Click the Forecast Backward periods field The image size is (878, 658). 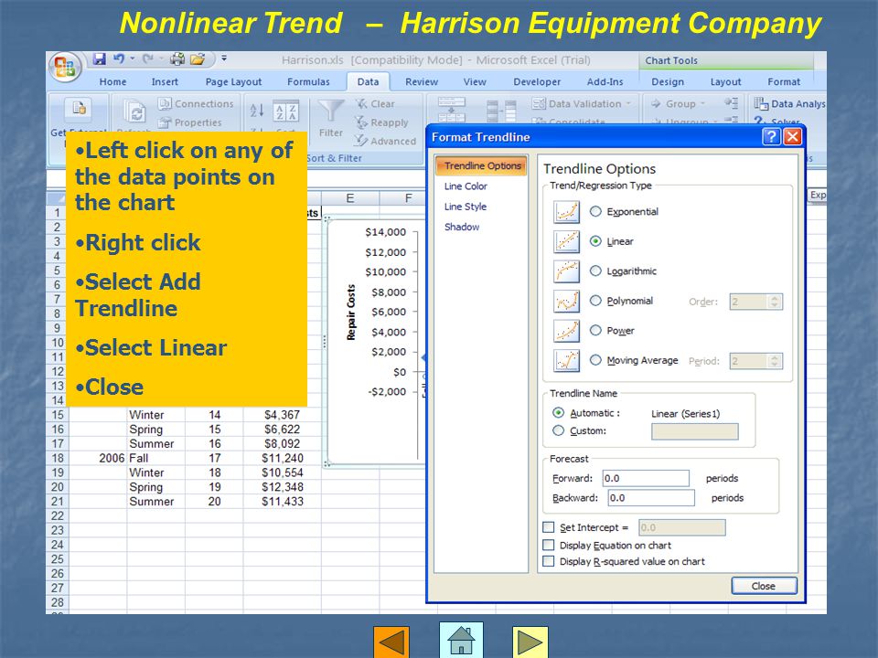[x=651, y=498]
